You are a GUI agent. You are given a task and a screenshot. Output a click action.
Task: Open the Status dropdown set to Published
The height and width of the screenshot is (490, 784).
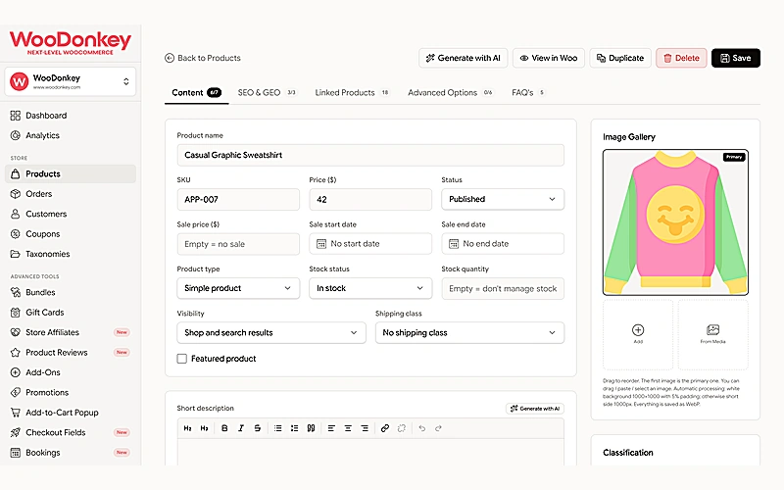(x=503, y=199)
